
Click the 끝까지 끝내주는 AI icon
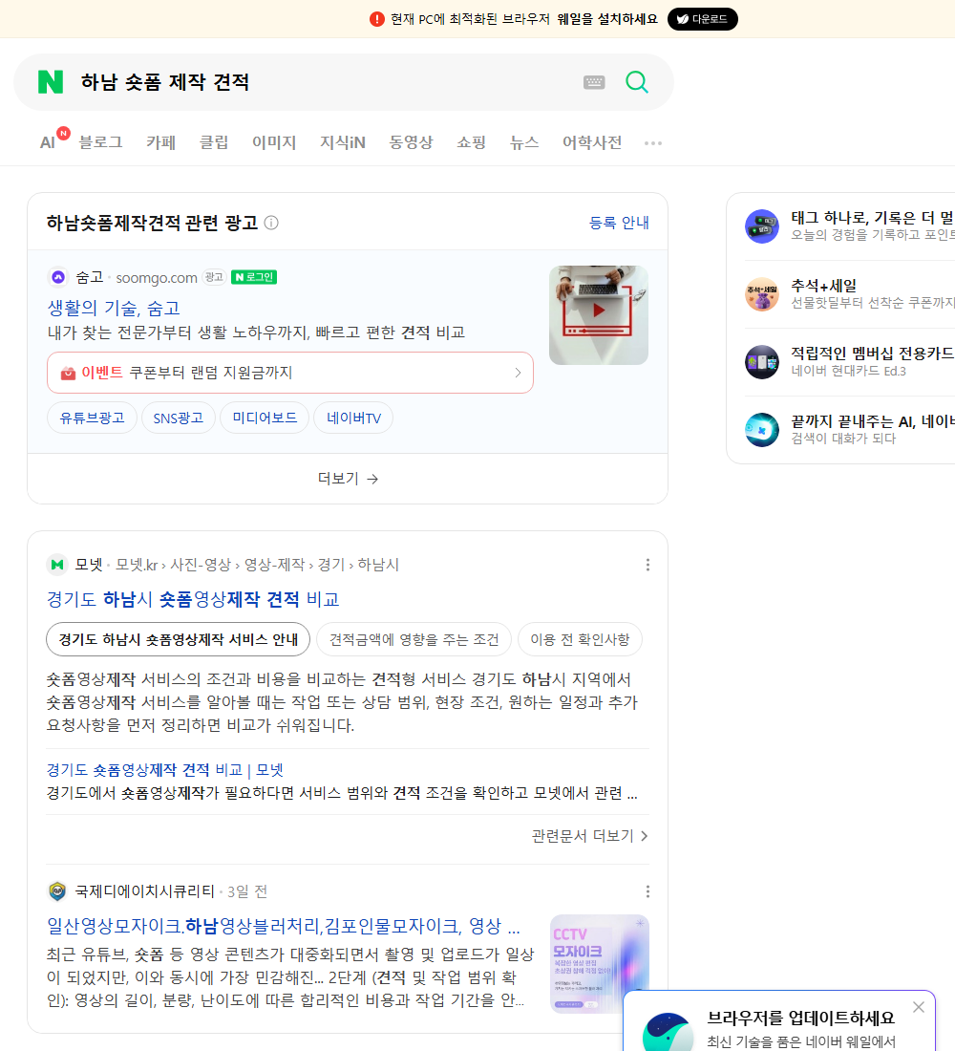pos(762,430)
